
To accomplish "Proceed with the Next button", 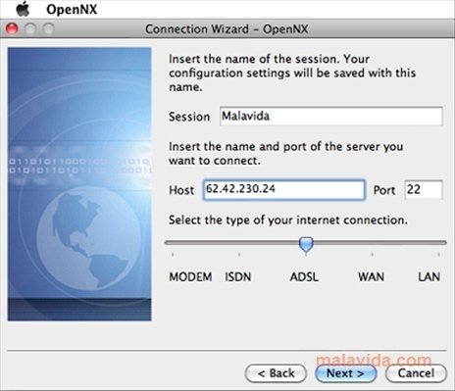I will click(x=345, y=373).
